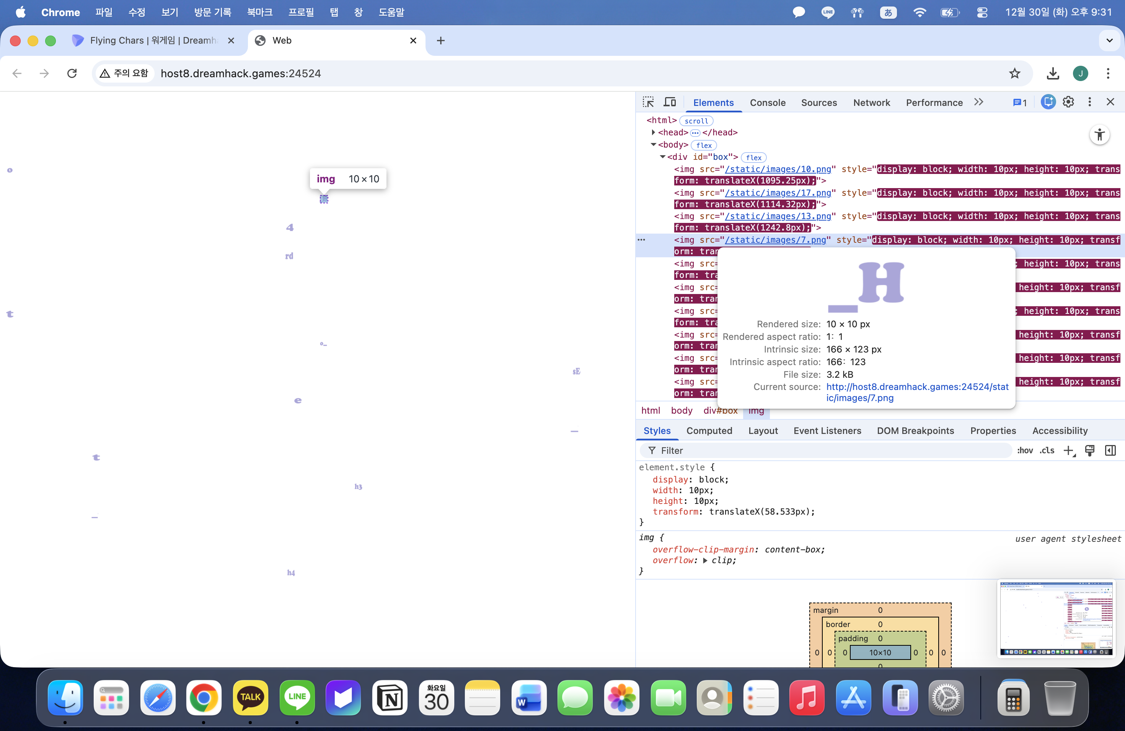This screenshot has height=731, width=1125.
Task: Bookmark this page with star icon
Action: point(1014,73)
